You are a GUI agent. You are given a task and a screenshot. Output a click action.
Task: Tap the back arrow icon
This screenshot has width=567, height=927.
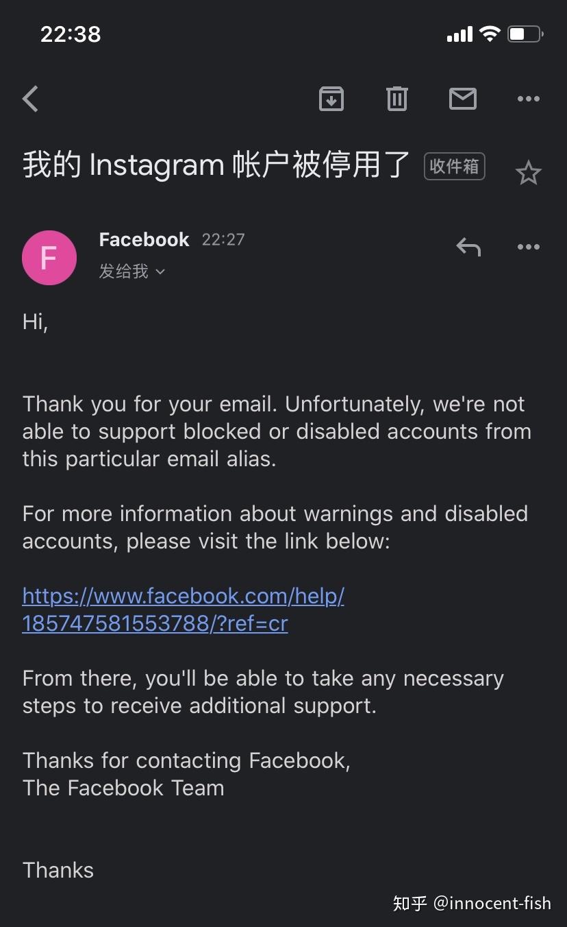click(x=30, y=99)
